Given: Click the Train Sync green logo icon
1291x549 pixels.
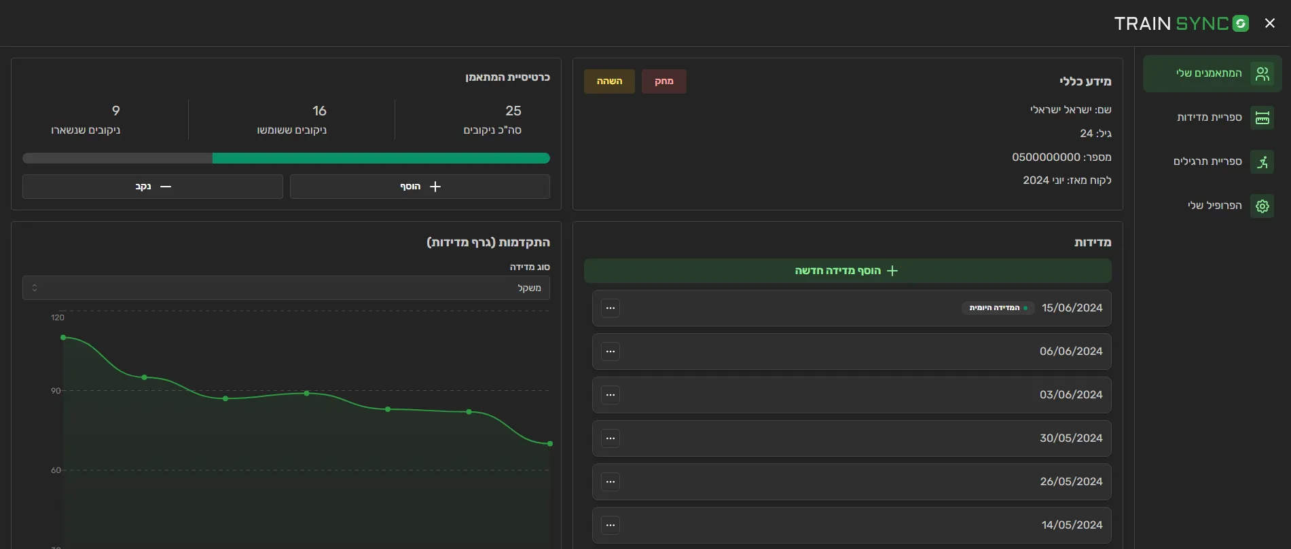Looking at the screenshot, I should 1241,23.
